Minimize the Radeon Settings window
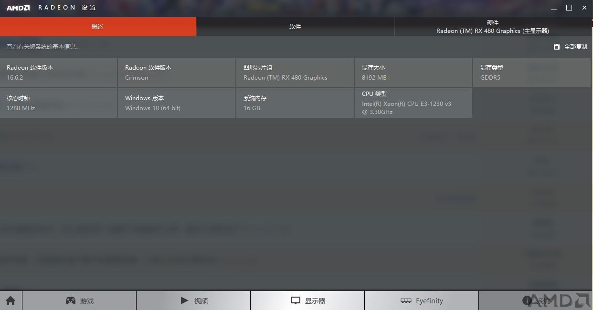Image resolution: width=593 pixels, height=310 pixels. 554,8
